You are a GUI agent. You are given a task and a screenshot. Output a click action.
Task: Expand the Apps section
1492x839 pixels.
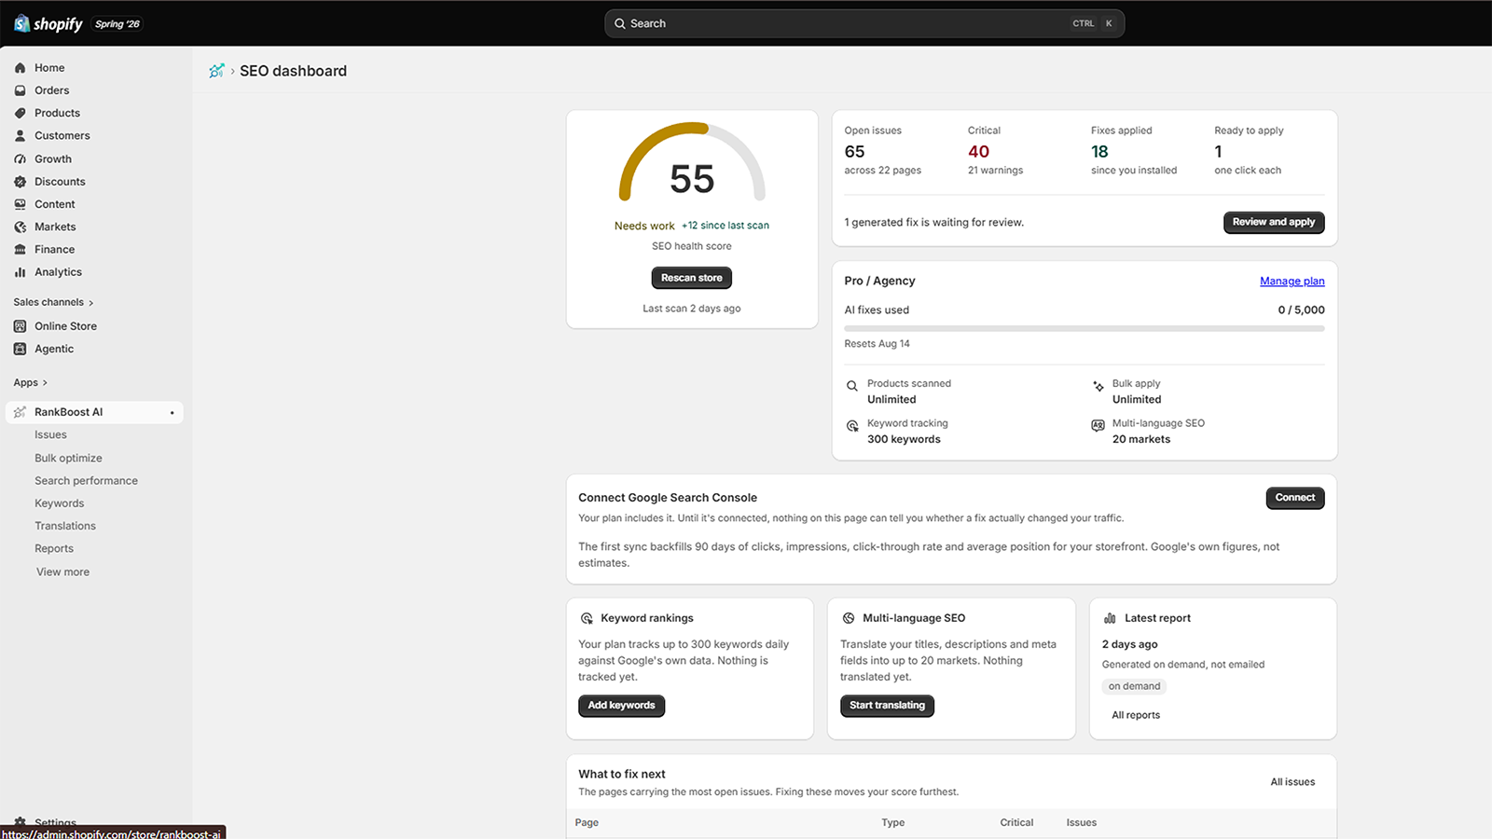(30, 382)
